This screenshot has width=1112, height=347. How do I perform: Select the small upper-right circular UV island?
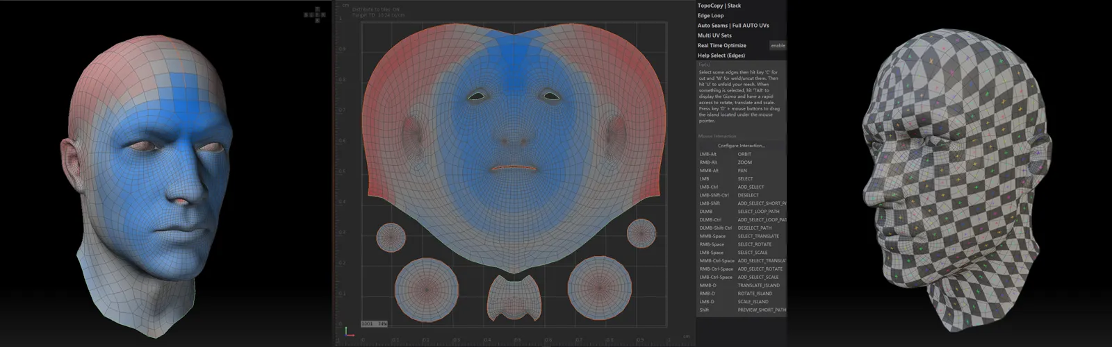point(641,234)
